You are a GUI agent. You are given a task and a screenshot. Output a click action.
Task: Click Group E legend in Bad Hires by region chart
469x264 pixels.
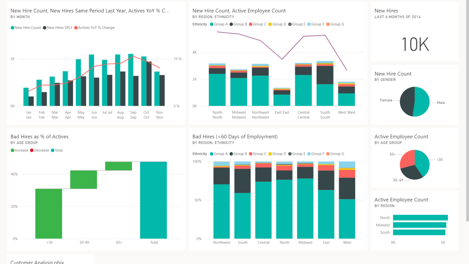[297, 154]
